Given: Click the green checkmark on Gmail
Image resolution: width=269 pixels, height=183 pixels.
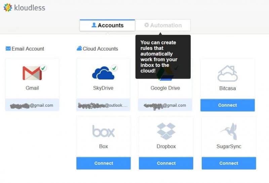Looking at the screenshot, I should [x=43, y=68].
